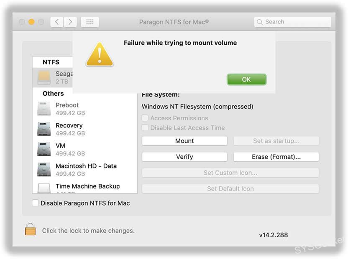Collapse the Others volume section
The width and height of the screenshot is (348, 259).
click(x=53, y=94)
